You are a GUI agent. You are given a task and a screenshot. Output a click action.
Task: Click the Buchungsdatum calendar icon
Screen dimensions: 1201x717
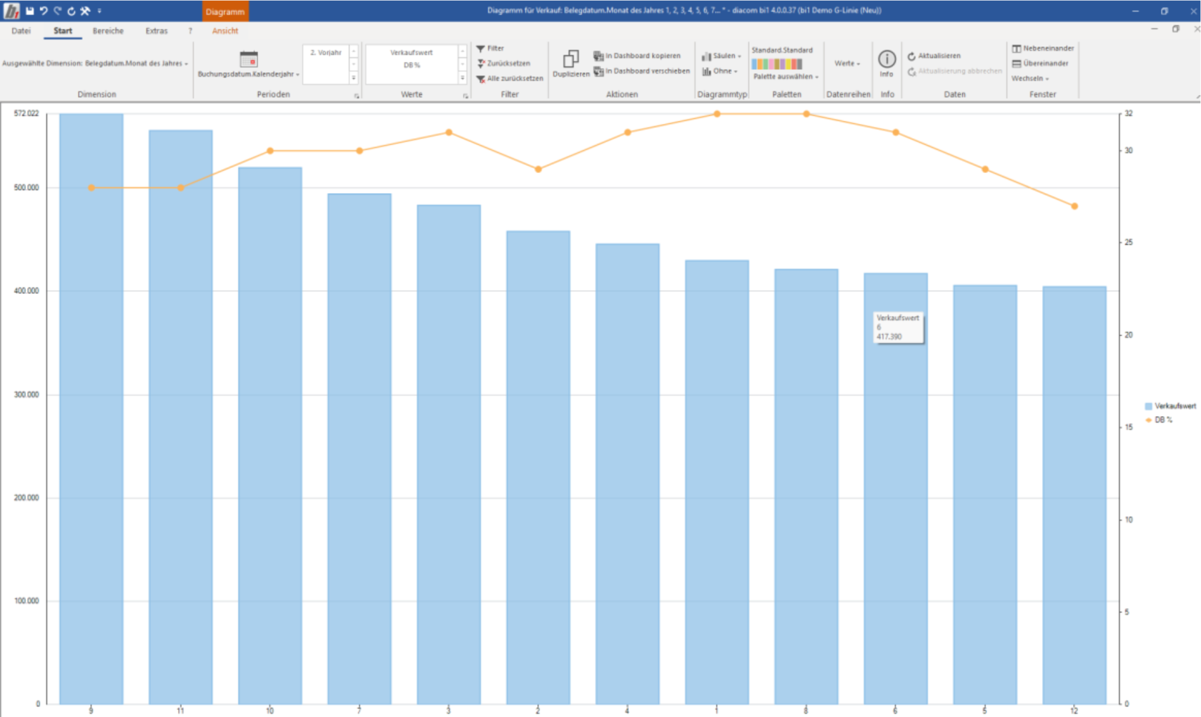(248, 59)
